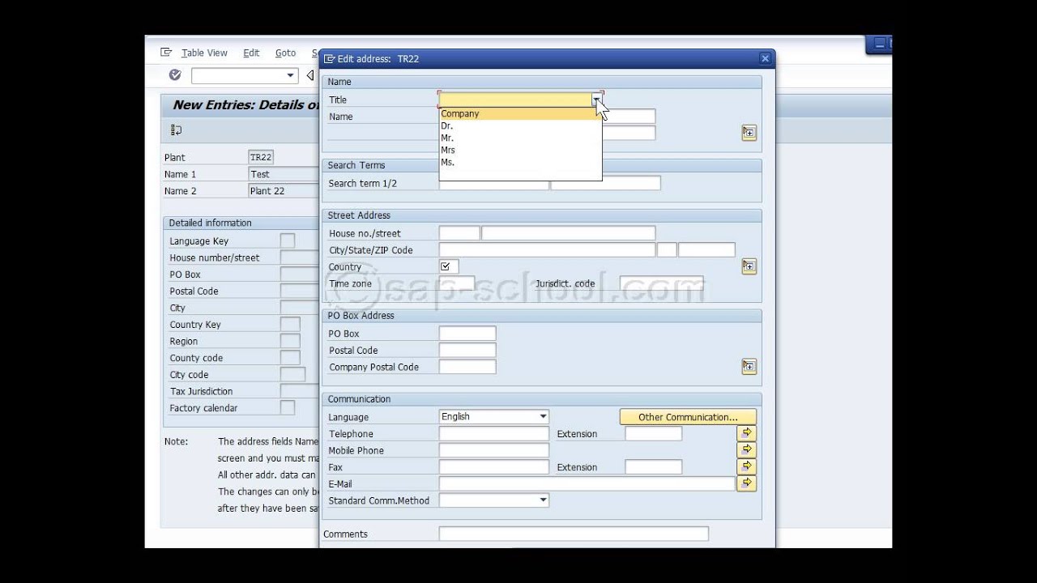Click the menu icon left of Table View
The height and width of the screenshot is (583, 1037).
tap(166, 53)
